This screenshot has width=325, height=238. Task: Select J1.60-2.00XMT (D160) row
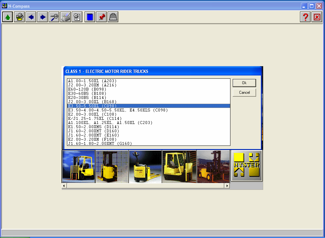pos(149,131)
